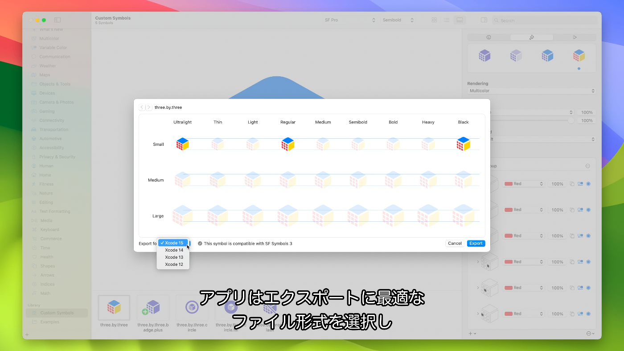
Task: Open the Accessibility category in the sidebar
Action: point(52,148)
